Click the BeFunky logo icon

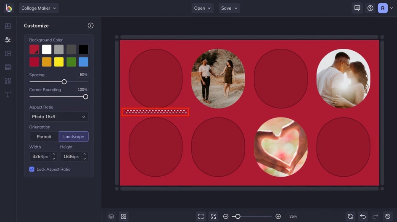pos(8,8)
